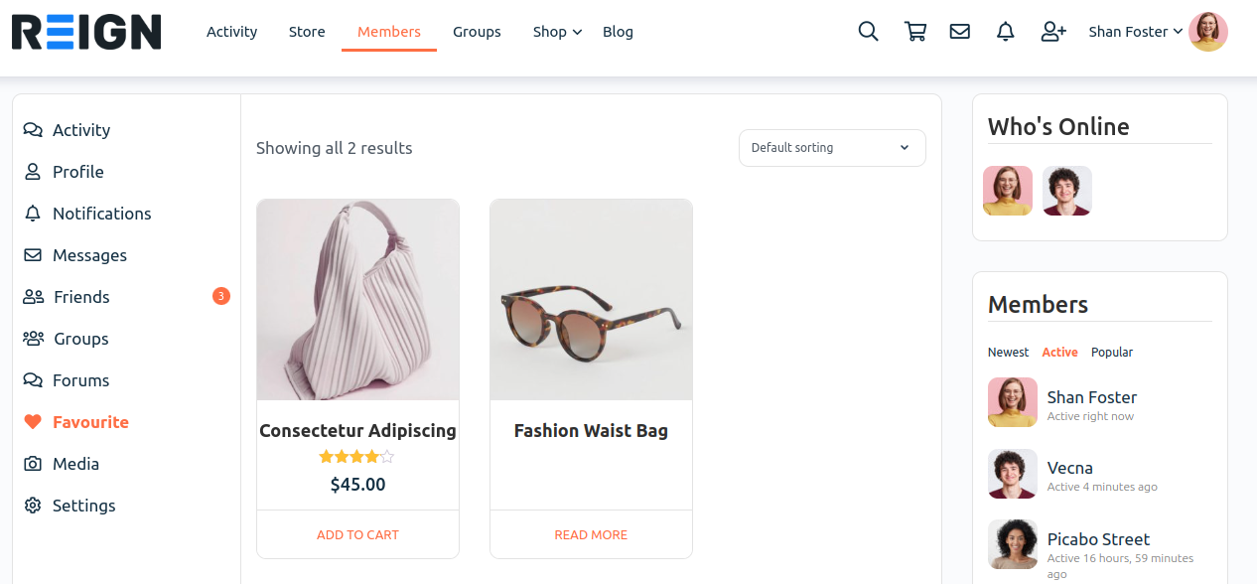This screenshot has height=584, width=1257.
Task: Click the sunglasses product thumbnail
Action: point(591,300)
